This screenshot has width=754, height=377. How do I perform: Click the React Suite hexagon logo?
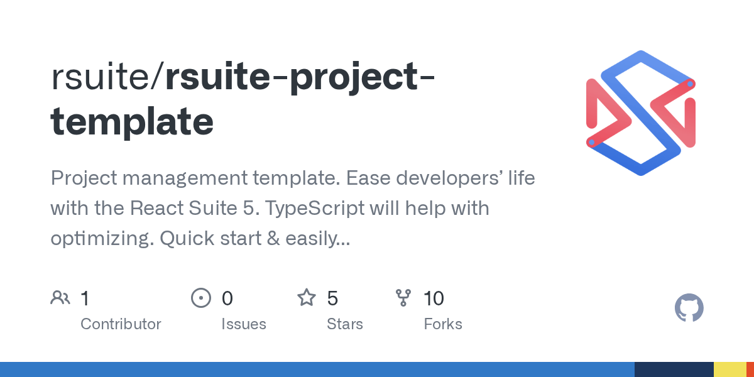point(641,113)
